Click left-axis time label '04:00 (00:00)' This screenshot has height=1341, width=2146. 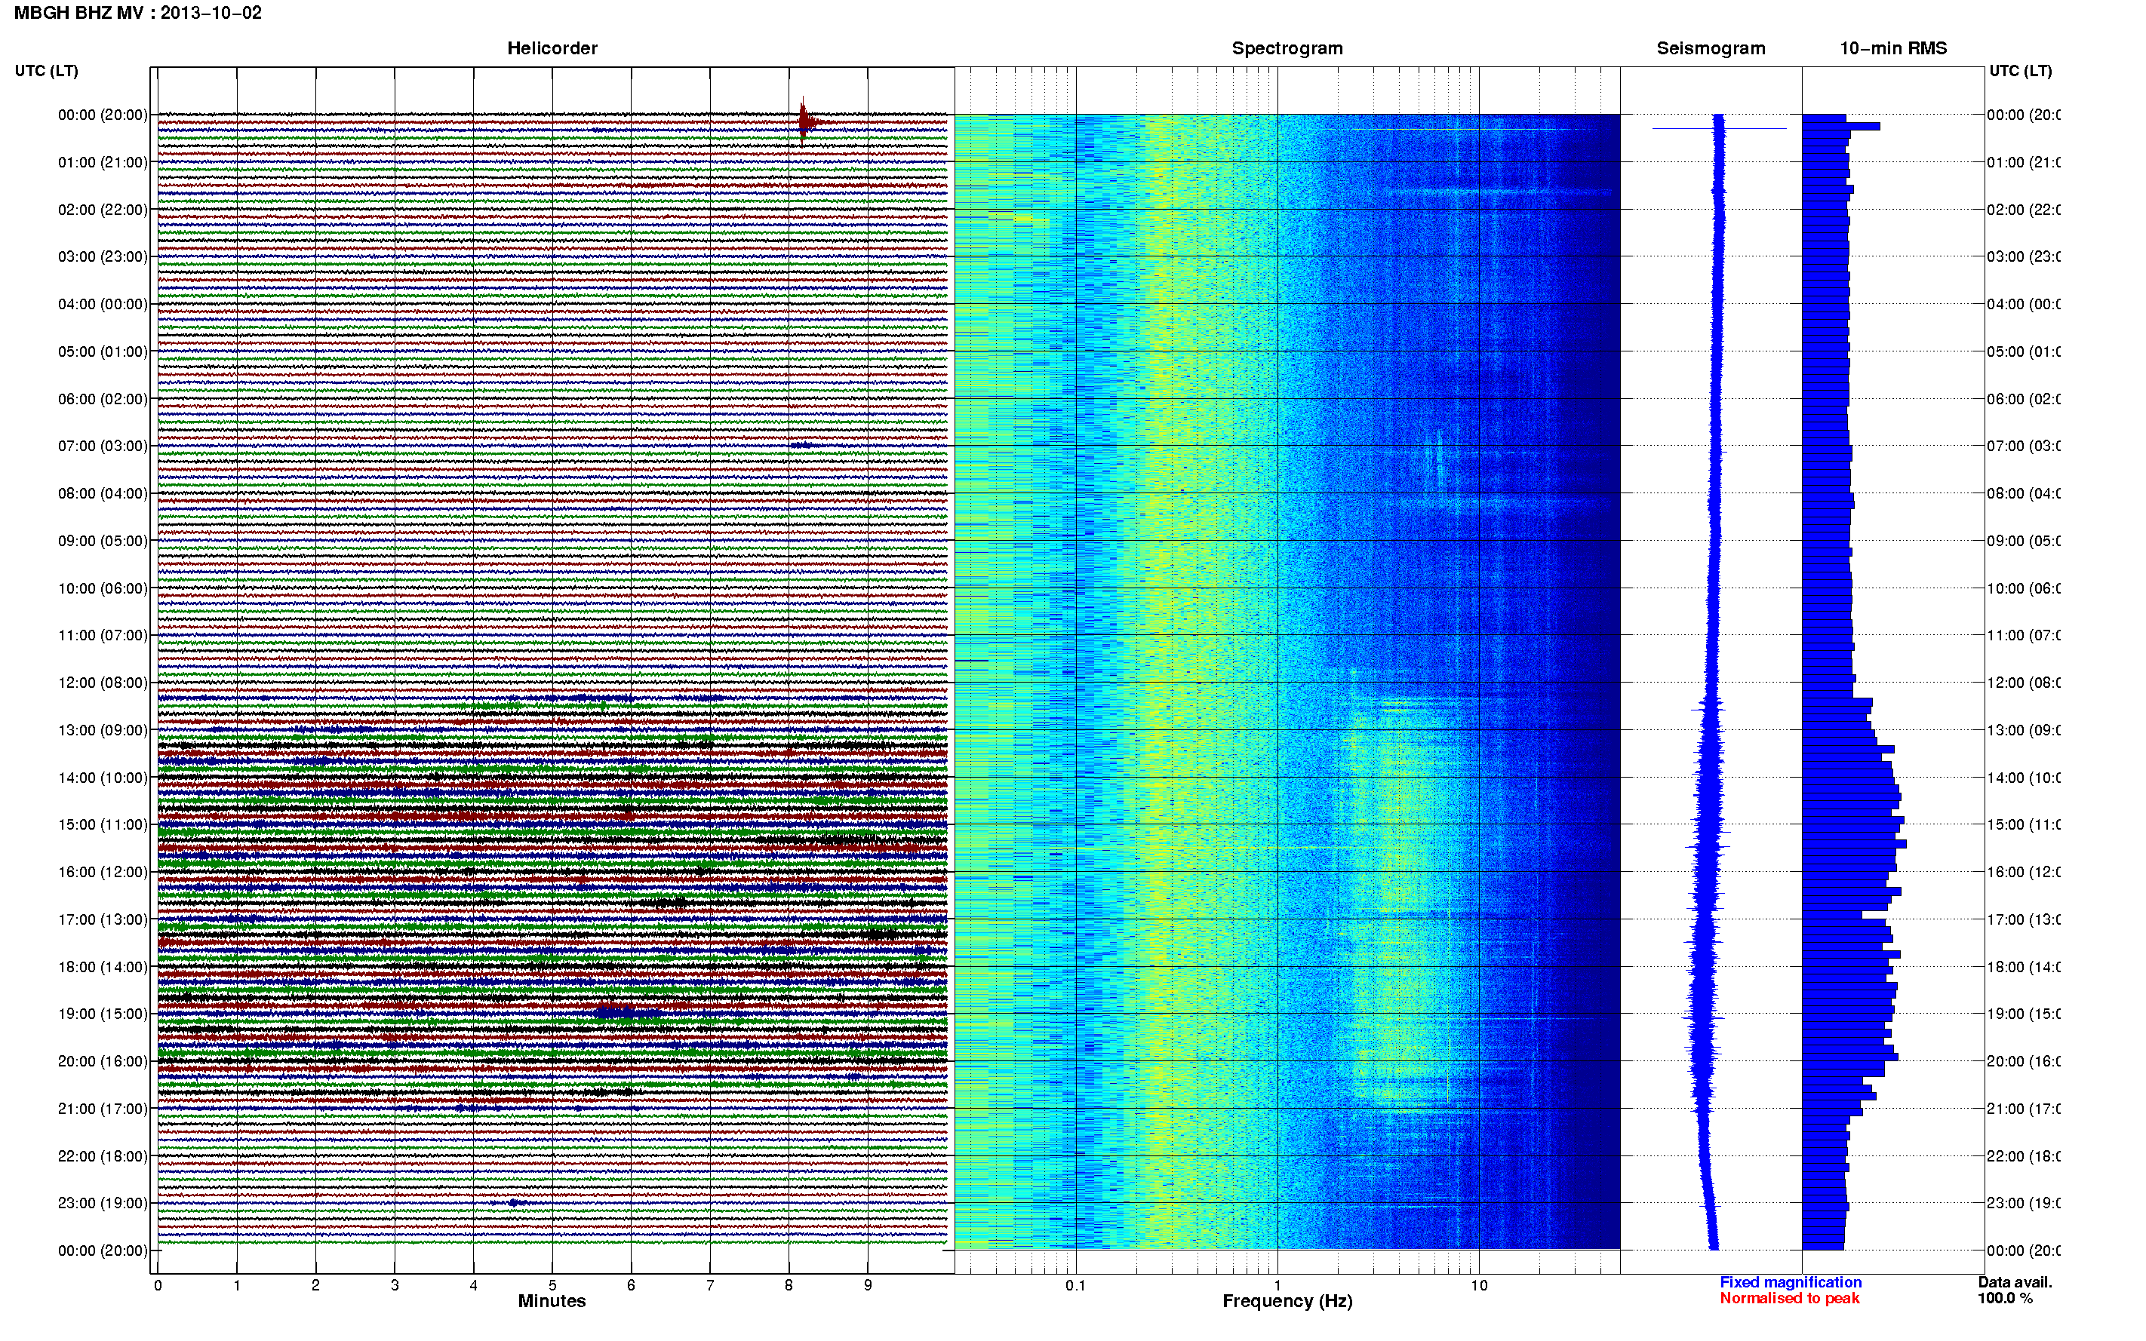point(103,304)
